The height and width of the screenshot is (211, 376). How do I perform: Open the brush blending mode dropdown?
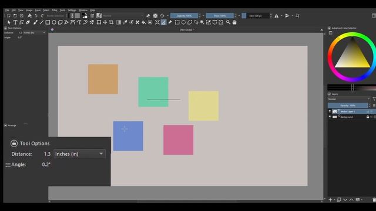tap(123, 16)
